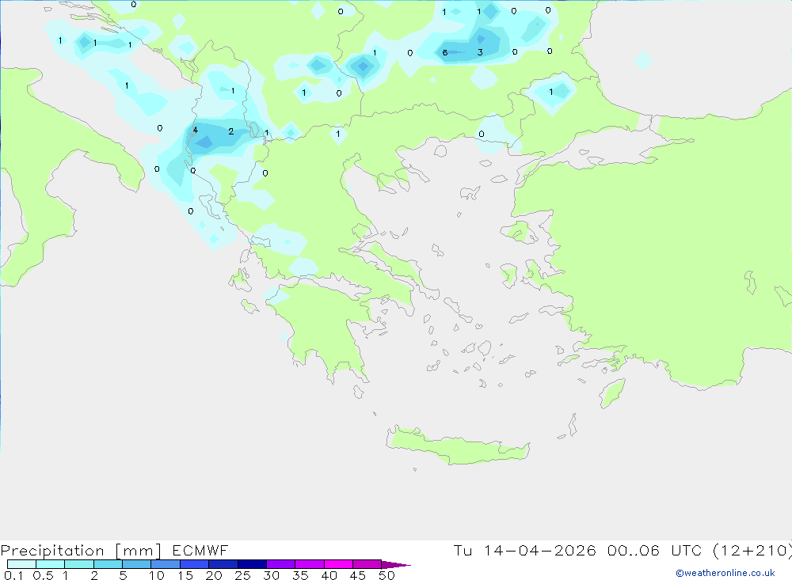Click the '3' precipitation value on the map
This screenshot has height=580, width=792.
[x=480, y=52]
